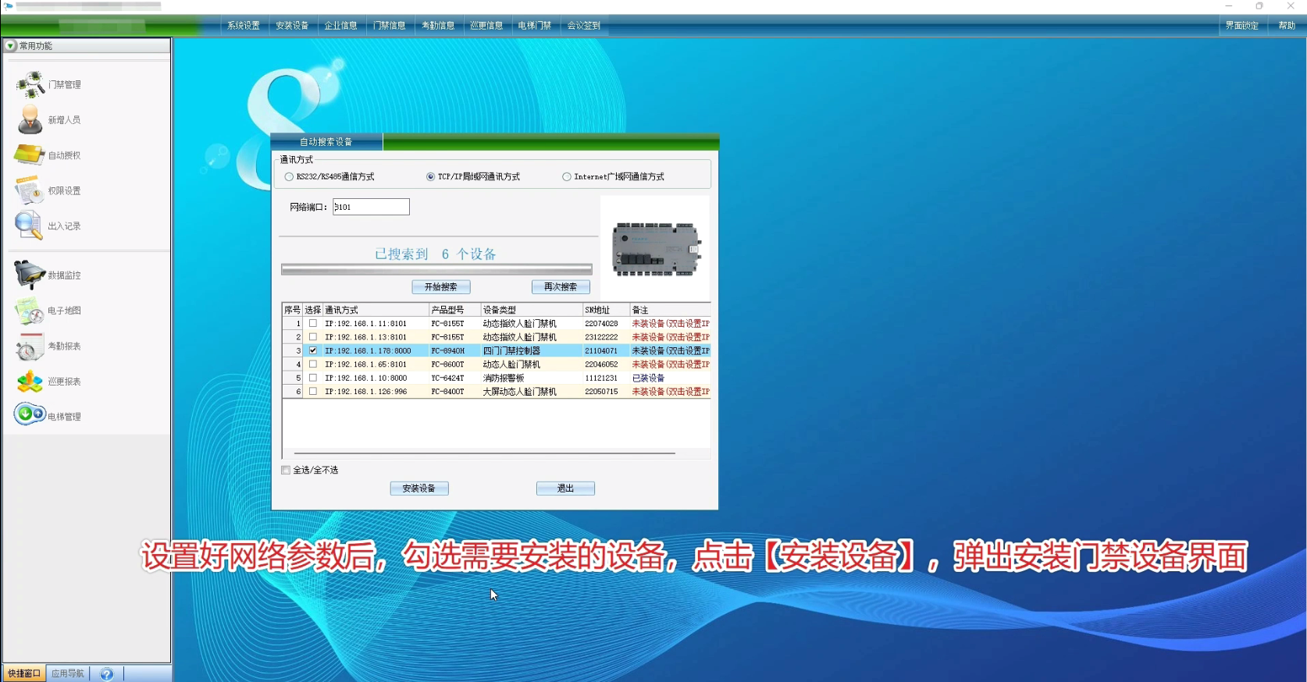Viewport: 1307px width, 682px height.
Task: Open the 电子地图 map icon
Action: pyautogui.click(x=30, y=311)
